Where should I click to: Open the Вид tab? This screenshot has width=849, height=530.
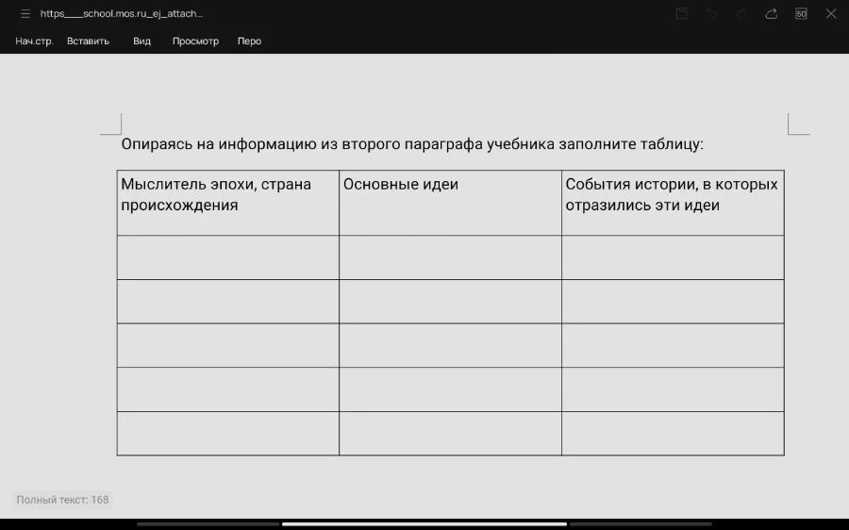141,41
